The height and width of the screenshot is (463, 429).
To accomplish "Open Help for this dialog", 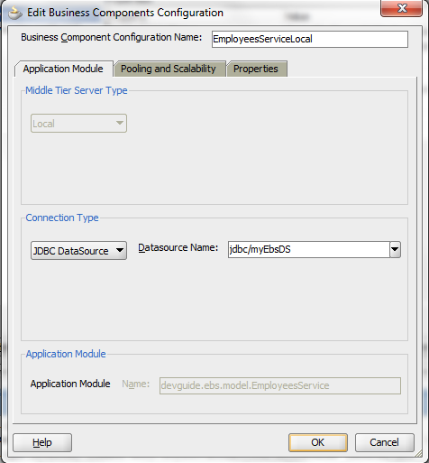I will (x=42, y=442).
